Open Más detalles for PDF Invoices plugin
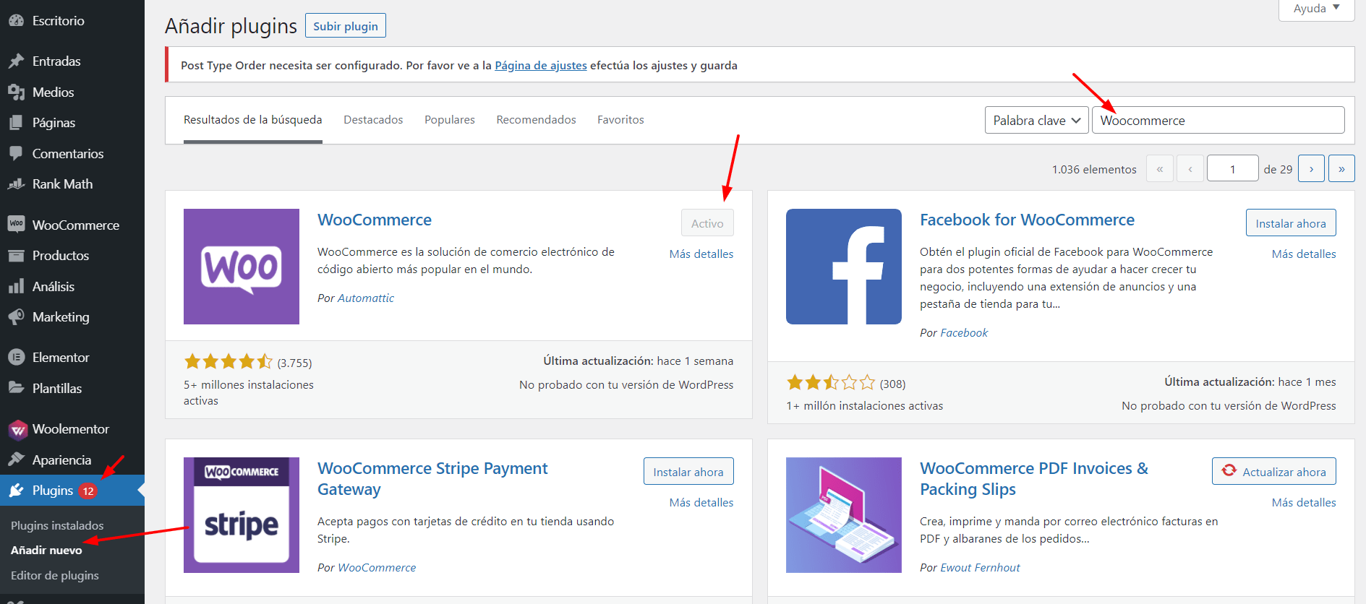1366x604 pixels. (1304, 503)
